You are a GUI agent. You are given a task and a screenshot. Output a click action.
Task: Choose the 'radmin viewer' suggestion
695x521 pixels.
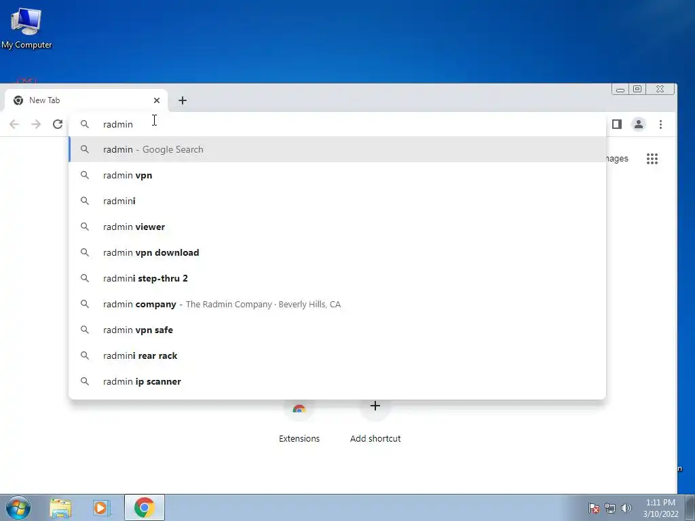pos(337,227)
